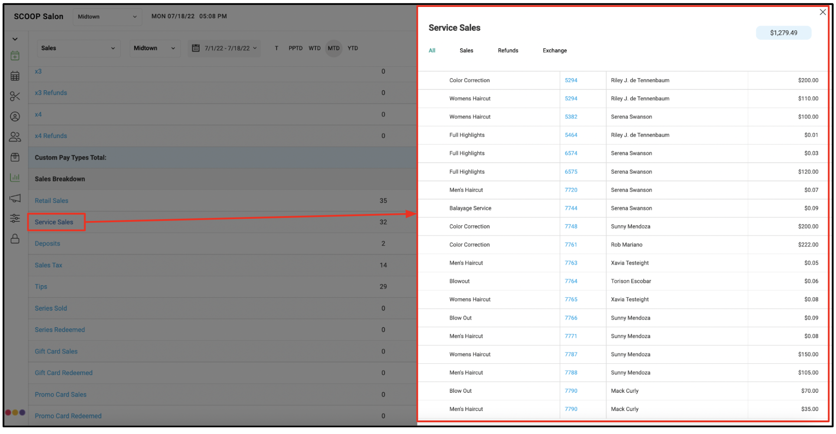Image resolution: width=836 pixels, height=434 pixels.
Task: Open the x3 pay type link
Action: tap(38, 71)
